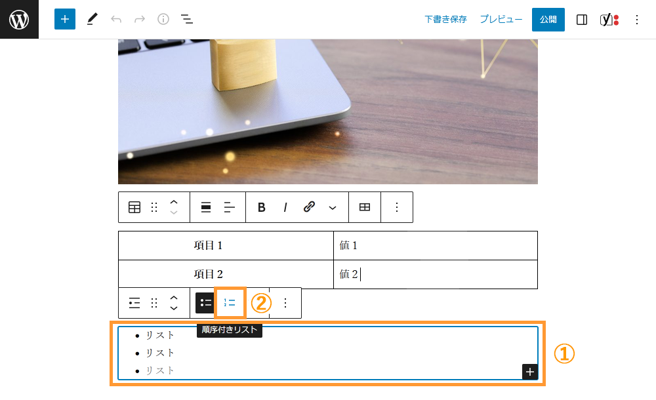Click the document overview list icon

(186, 19)
